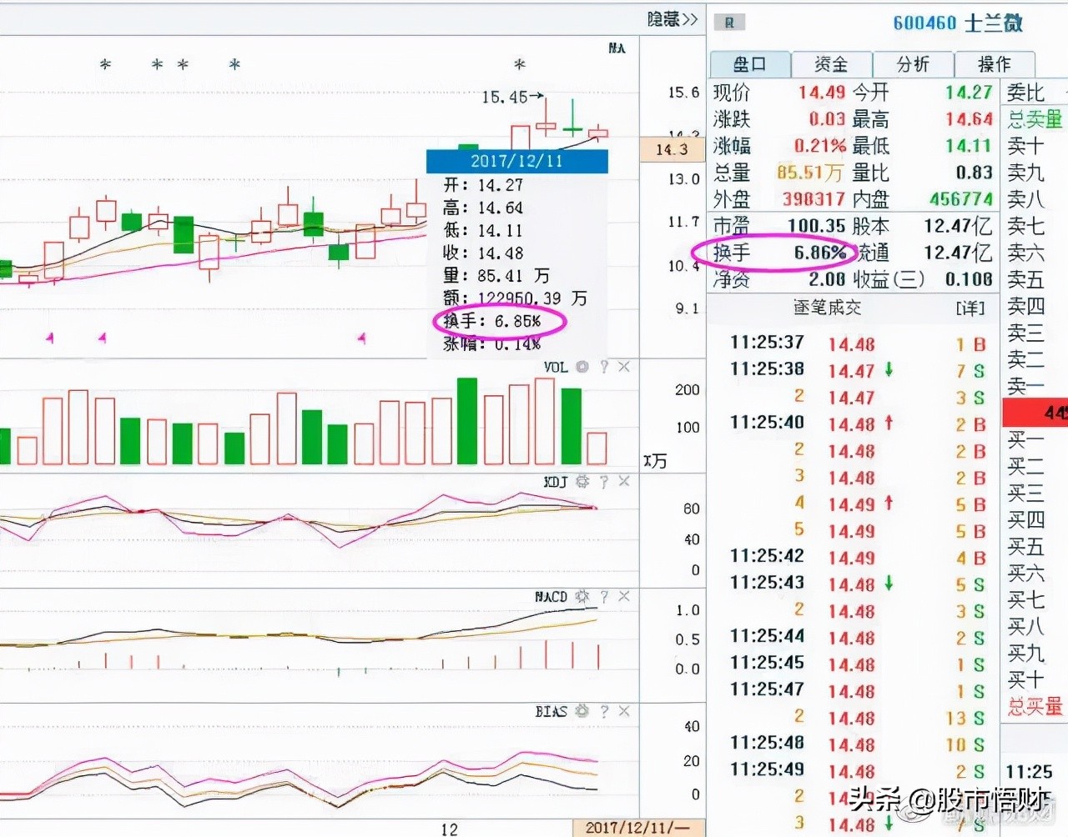This screenshot has width=1068, height=837.
Task: Select the 总量 85.51万 value
Action: pos(809,173)
